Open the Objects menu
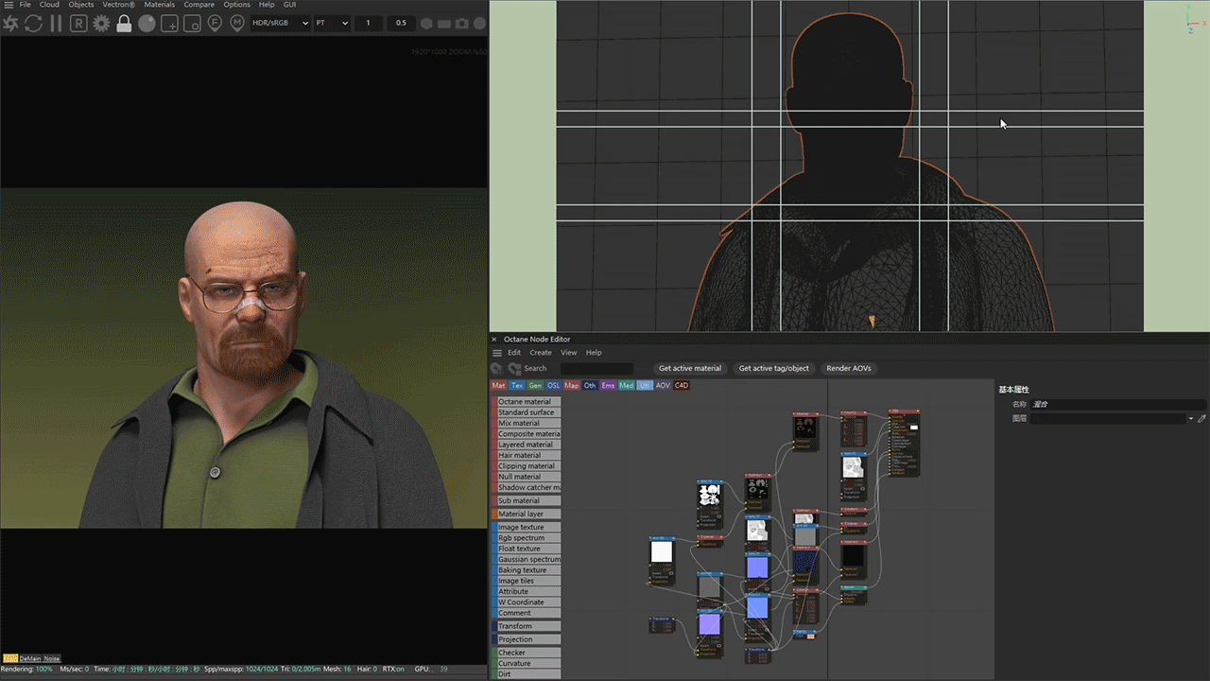The image size is (1210, 681). tap(81, 5)
